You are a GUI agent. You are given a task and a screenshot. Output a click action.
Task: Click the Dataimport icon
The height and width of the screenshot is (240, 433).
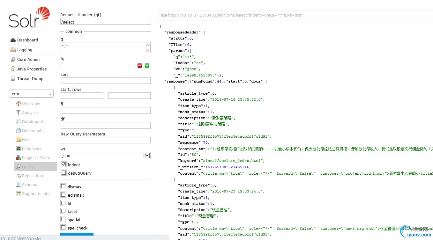[x=19, y=121]
